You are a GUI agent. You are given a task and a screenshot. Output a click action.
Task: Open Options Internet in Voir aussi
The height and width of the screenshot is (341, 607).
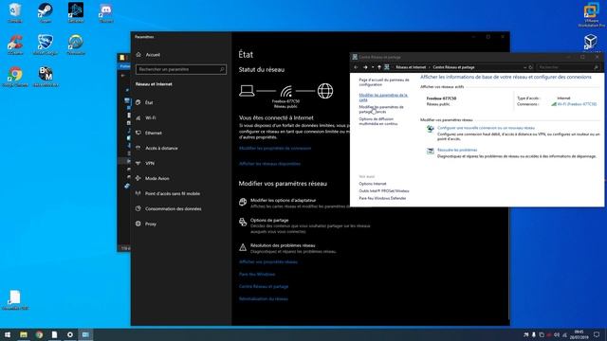373,184
